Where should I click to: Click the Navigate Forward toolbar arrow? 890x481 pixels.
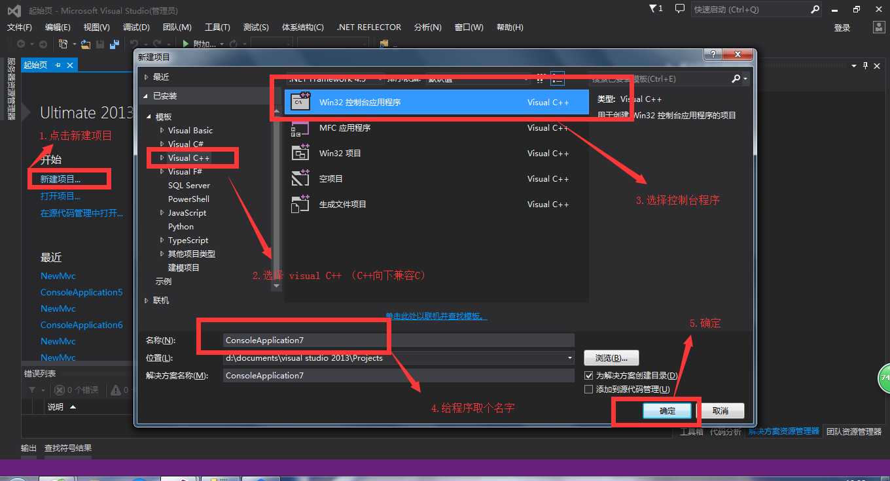[x=43, y=44]
